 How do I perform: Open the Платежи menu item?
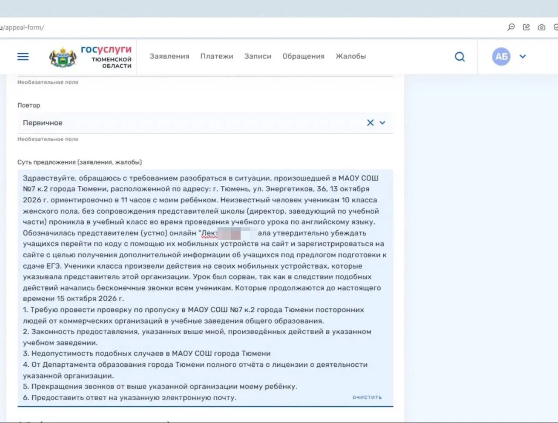point(217,56)
